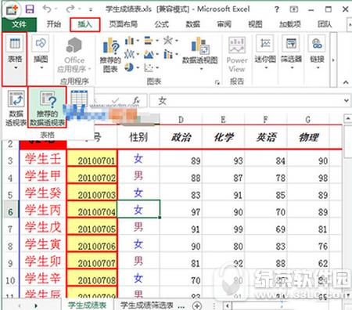The width and height of the screenshot is (352, 310).
Task: Insert a bar chart icon
Action: (149, 41)
